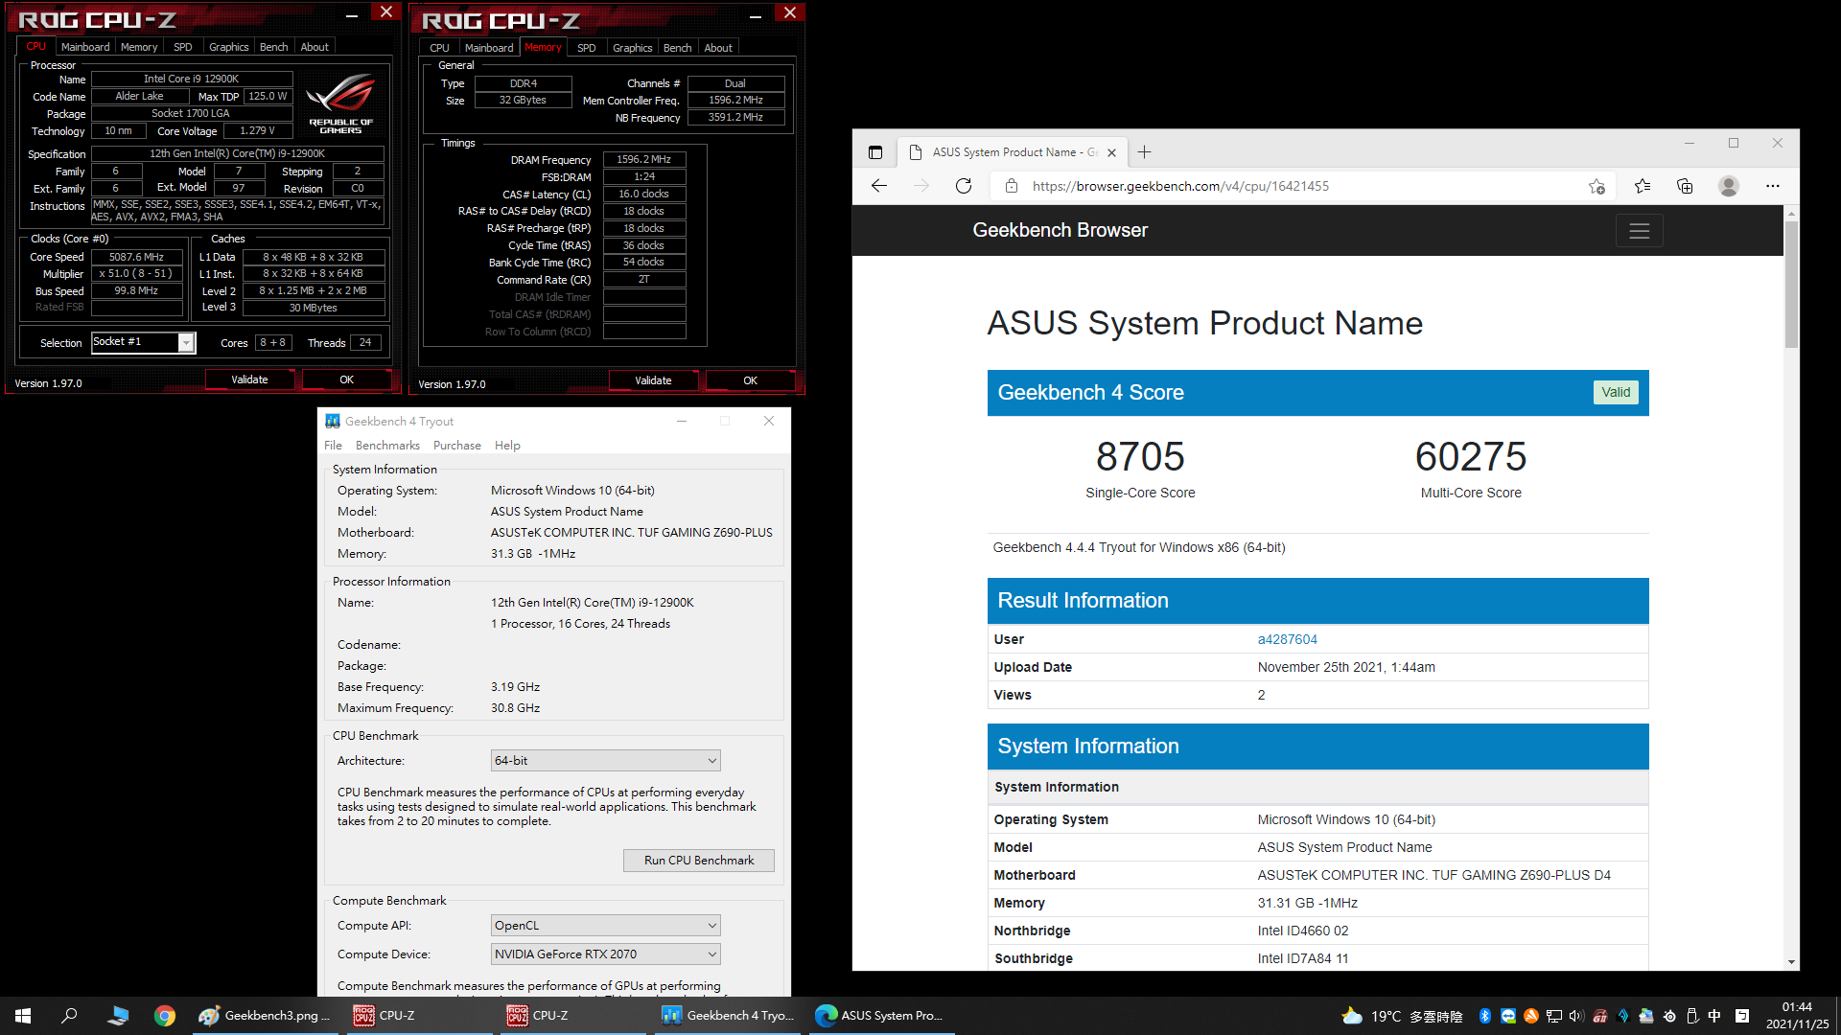Click the Core Speed 5087.6 MHz field
This screenshot has height=1035, width=1841.
[137, 257]
